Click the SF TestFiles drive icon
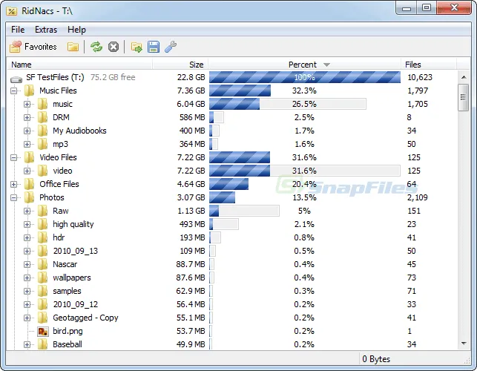Image resolution: width=477 pixels, height=371 pixels. (x=16, y=79)
